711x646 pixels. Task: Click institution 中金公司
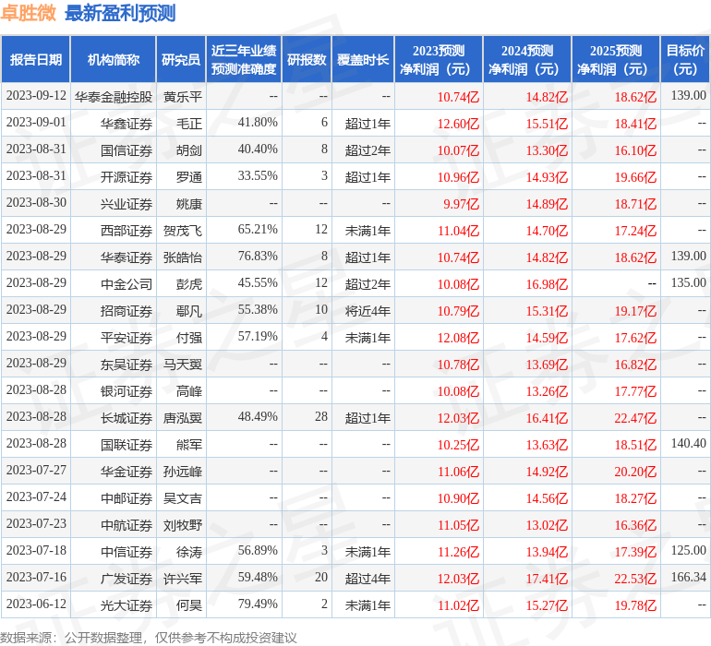[x=127, y=284]
